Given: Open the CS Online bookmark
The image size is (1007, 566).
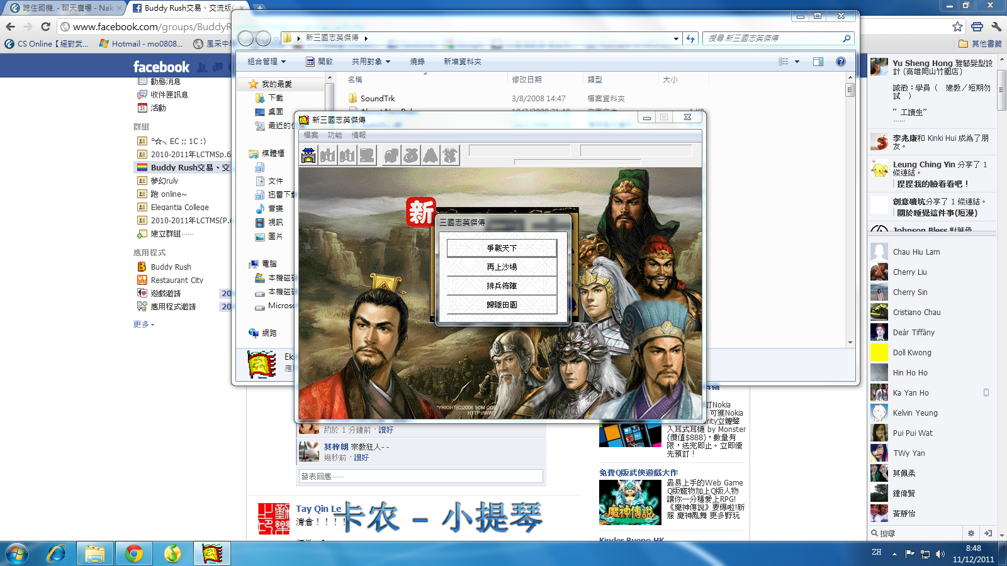Looking at the screenshot, I should (x=47, y=44).
